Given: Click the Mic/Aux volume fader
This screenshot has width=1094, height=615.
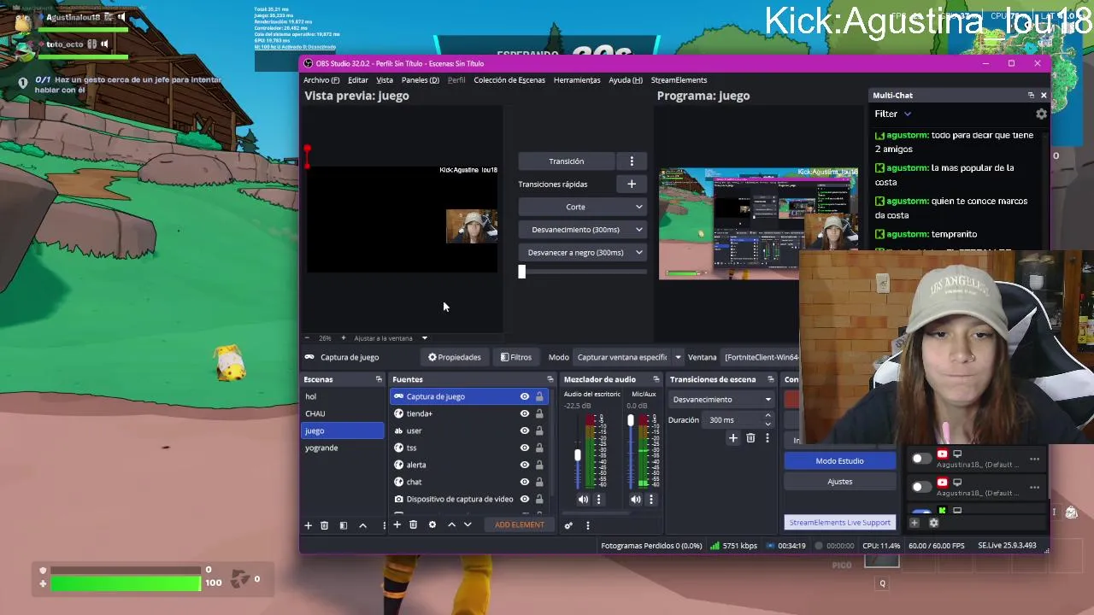Looking at the screenshot, I should pyautogui.click(x=631, y=421).
